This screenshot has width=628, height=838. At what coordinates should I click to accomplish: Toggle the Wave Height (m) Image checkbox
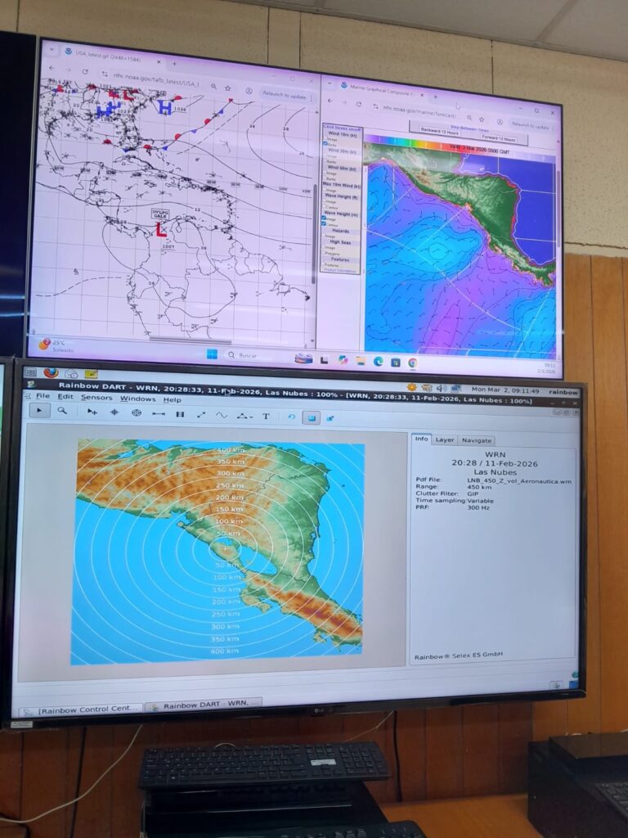[325, 219]
